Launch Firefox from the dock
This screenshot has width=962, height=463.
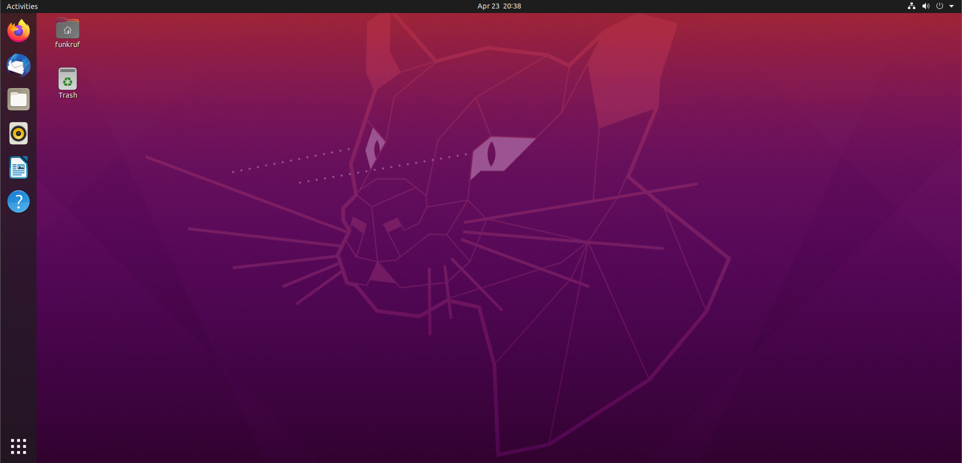tap(18, 31)
